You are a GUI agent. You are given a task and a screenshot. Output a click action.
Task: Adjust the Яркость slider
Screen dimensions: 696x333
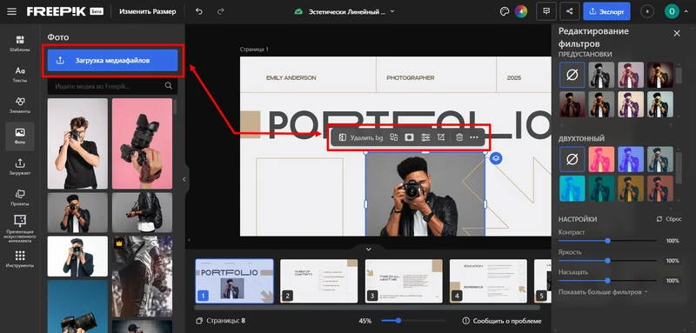coord(607,261)
